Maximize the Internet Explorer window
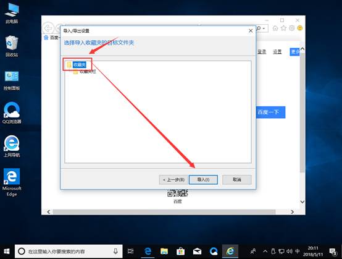This screenshot has height=259, width=342. coord(282,20)
